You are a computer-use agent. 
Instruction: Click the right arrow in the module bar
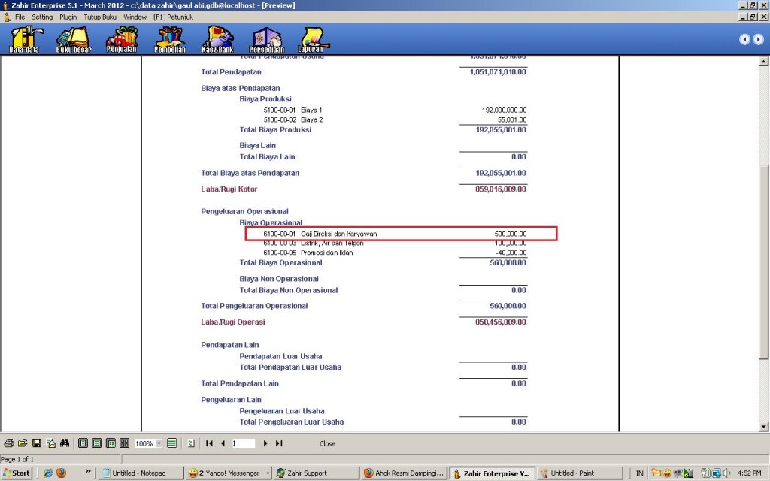pyautogui.click(x=759, y=39)
